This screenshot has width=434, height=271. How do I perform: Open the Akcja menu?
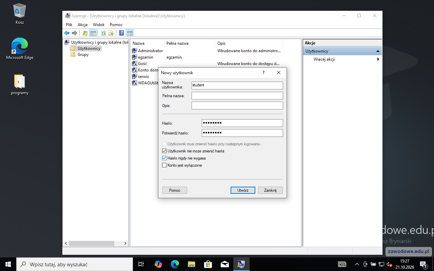click(82, 25)
